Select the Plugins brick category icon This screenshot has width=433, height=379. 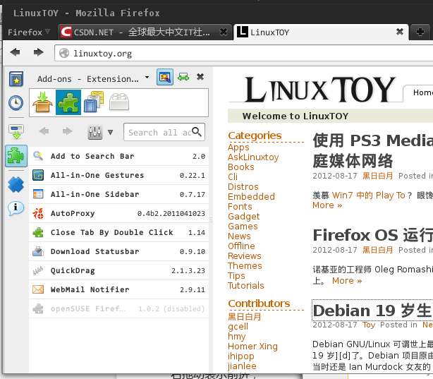coord(119,102)
